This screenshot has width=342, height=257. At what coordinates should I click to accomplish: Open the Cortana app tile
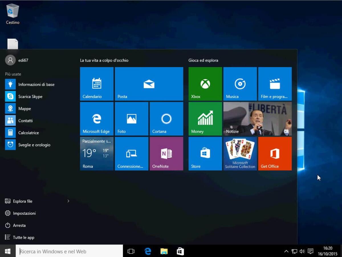(166, 119)
